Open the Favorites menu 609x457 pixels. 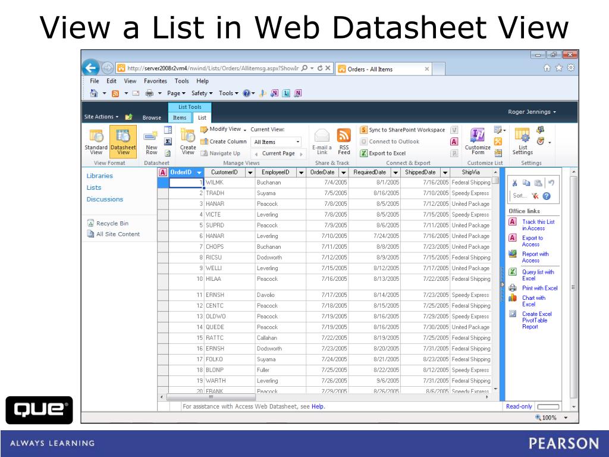pyautogui.click(x=155, y=81)
